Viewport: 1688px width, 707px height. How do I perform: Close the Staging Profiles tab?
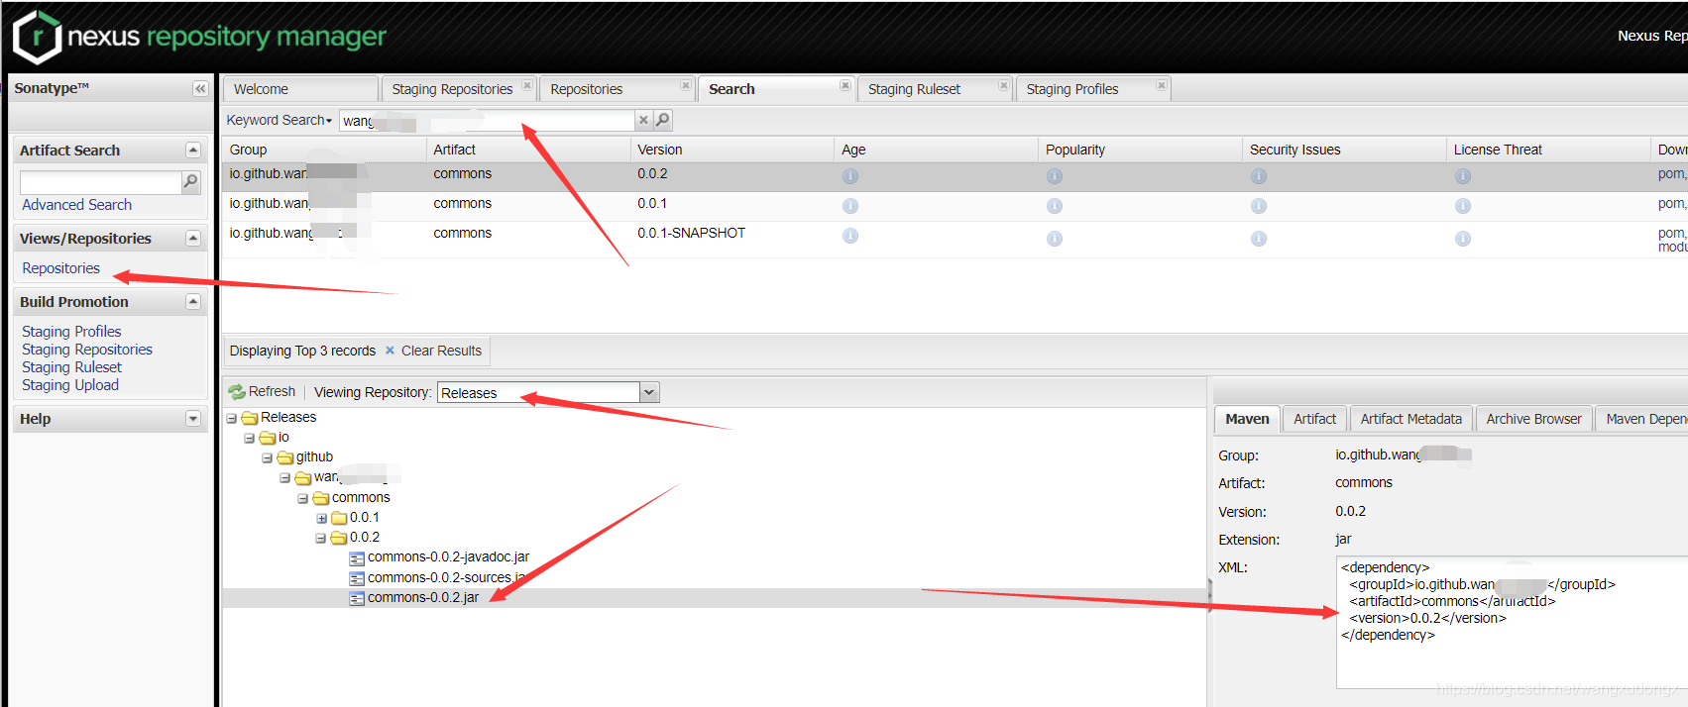[x=1162, y=85]
